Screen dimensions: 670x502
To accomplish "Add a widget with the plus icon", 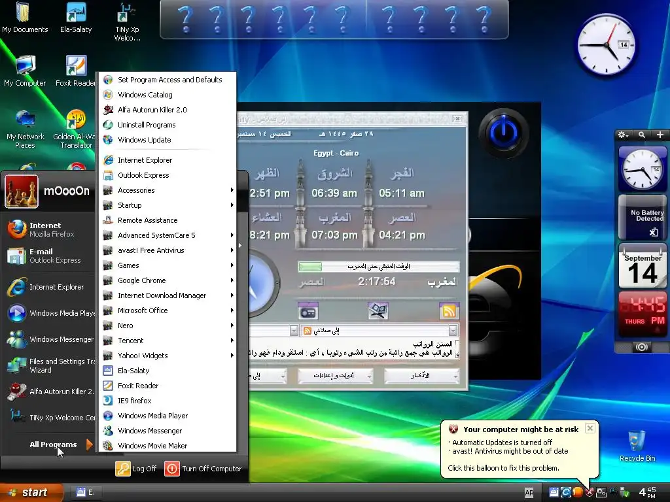I will click(660, 135).
